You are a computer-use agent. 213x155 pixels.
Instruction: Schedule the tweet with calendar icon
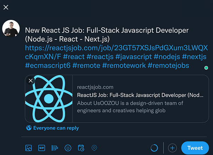[x=81, y=148]
